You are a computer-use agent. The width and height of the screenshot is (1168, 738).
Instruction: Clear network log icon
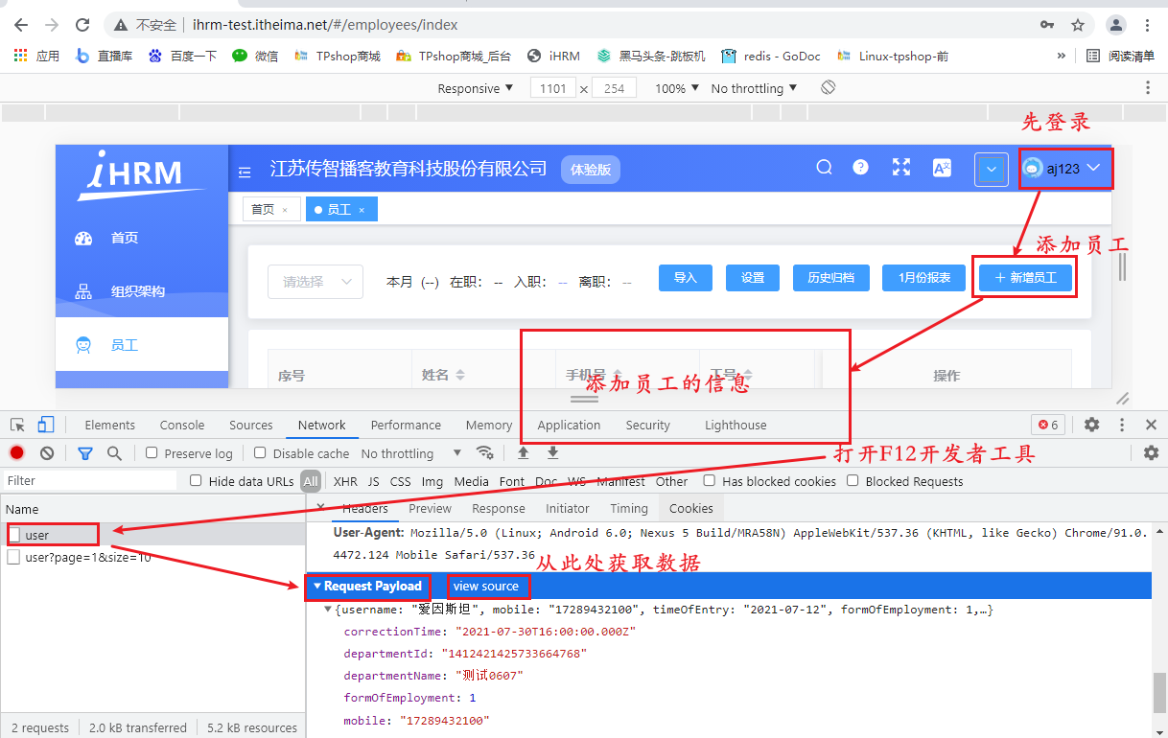47,453
